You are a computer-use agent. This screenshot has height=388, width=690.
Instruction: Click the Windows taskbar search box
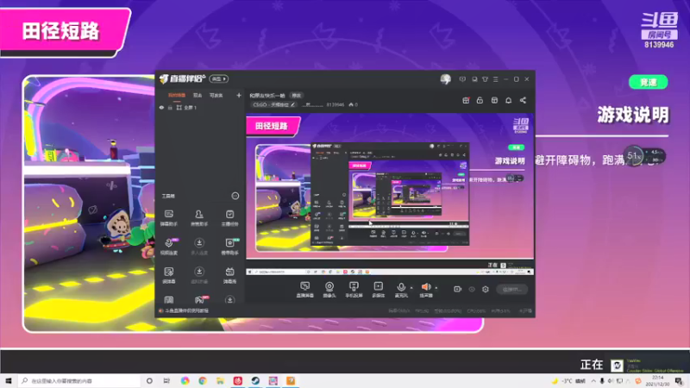coord(79,380)
